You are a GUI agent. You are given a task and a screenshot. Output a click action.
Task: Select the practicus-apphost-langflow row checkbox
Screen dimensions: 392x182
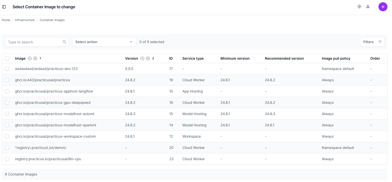tap(7, 91)
